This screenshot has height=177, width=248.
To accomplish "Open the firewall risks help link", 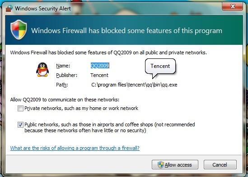I will [75, 148].
